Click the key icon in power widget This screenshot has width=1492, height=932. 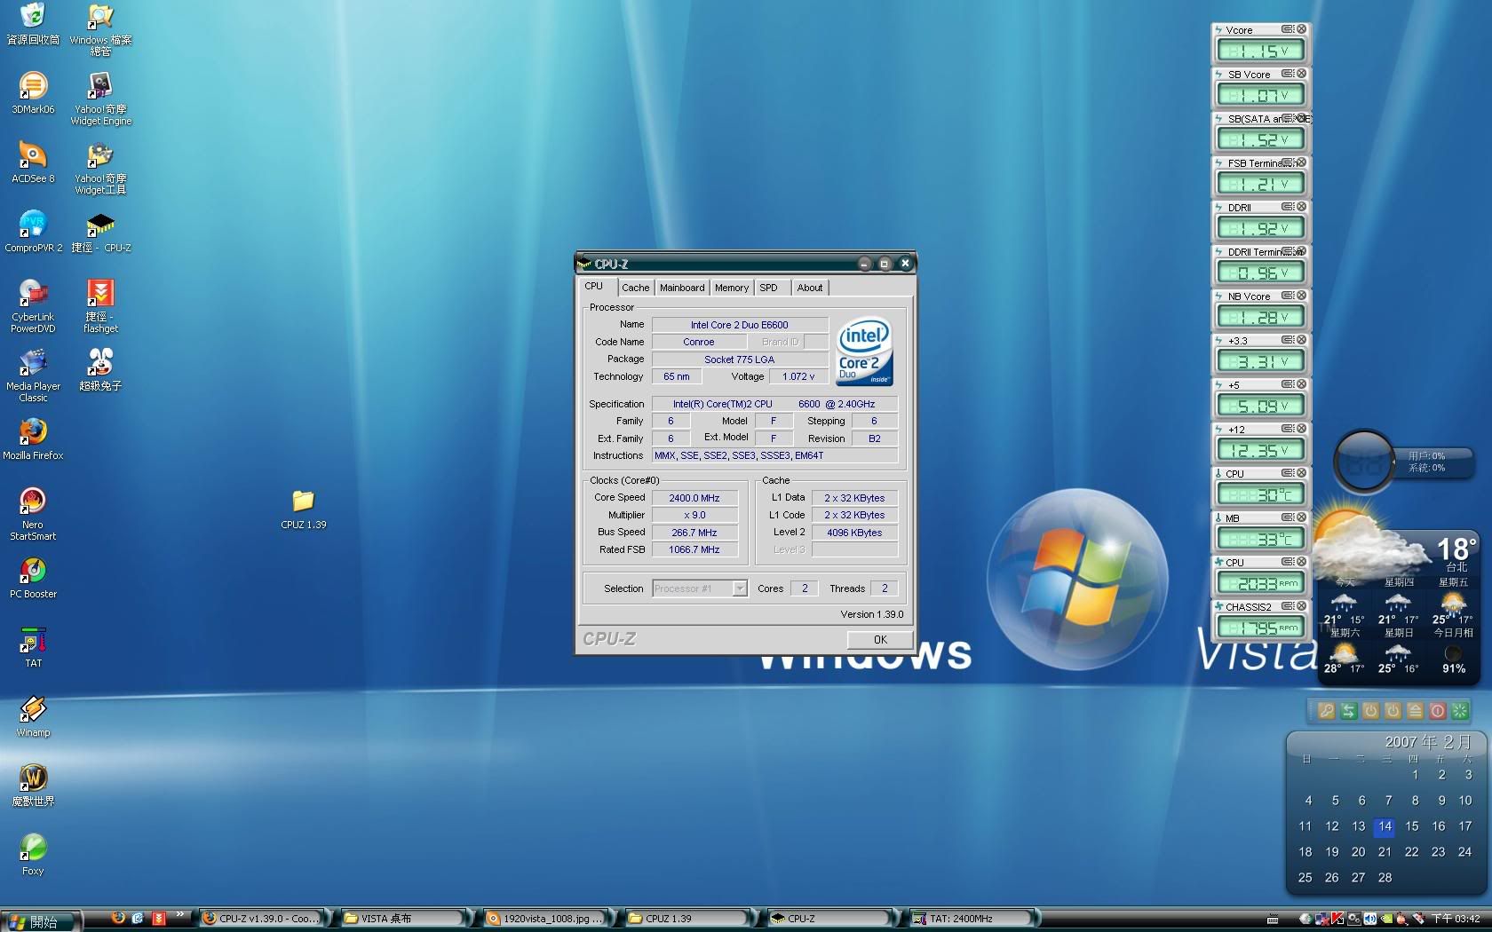point(1326,711)
